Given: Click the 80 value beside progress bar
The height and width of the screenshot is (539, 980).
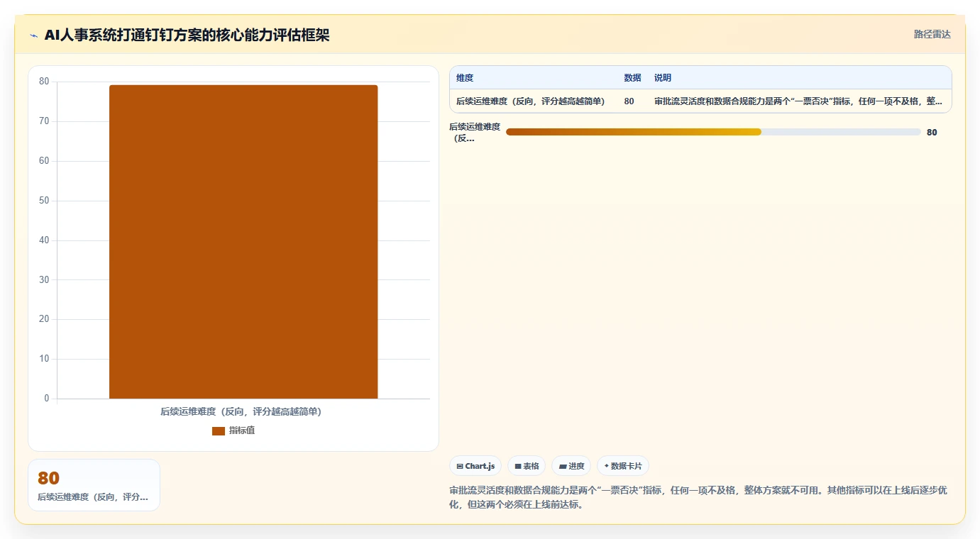Looking at the screenshot, I should pyautogui.click(x=932, y=132).
